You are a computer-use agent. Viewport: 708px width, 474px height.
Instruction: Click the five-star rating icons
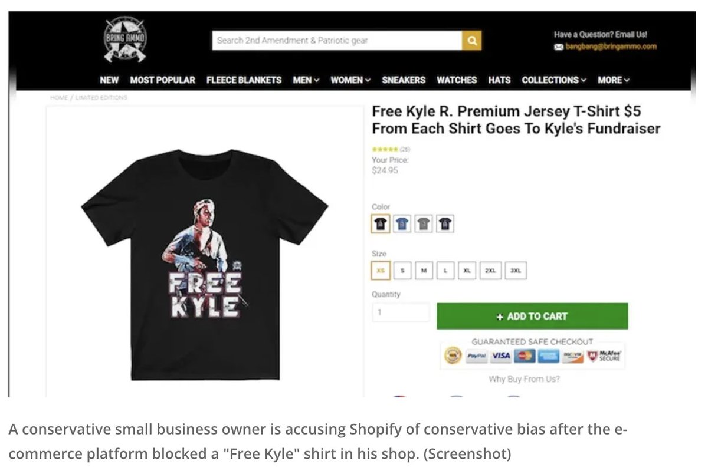(385, 151)
